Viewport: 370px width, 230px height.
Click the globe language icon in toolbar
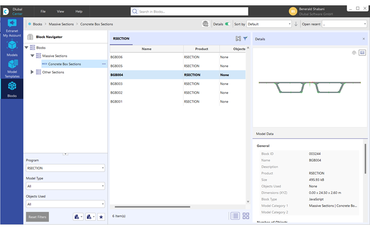click(x=205, y=24)
